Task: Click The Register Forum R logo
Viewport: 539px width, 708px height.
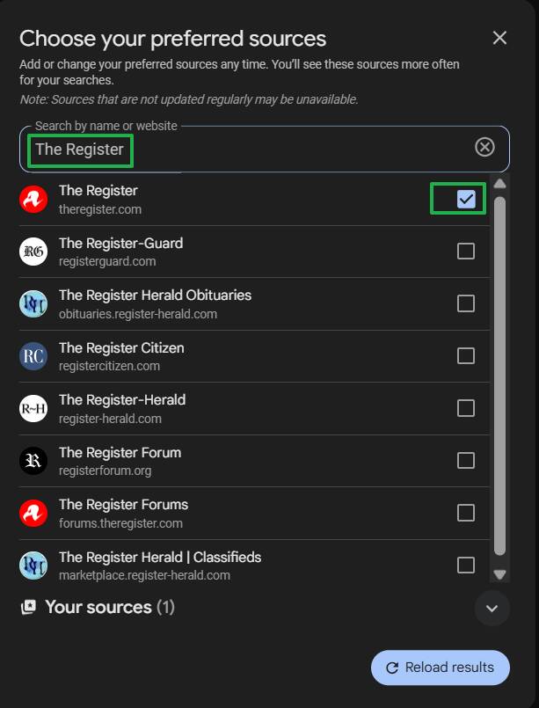Action: click(x=33, y=461)
